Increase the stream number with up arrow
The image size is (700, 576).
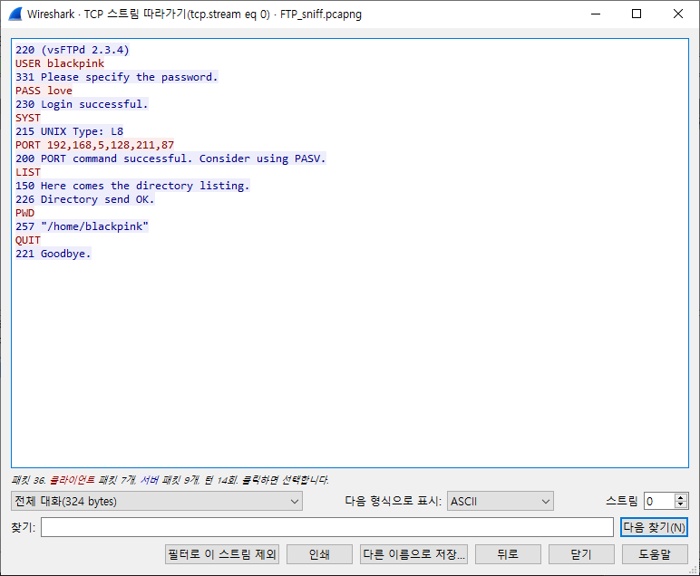pos(680,497)
